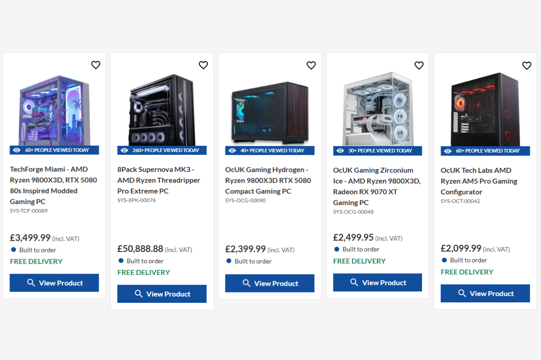
Task: Click eye icon on TechForge Miami views badge
Action: click(x=17, y=150)
